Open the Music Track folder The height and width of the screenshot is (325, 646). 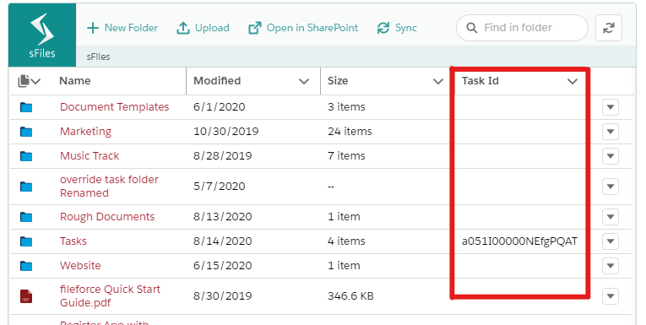[x=90, y=155]
